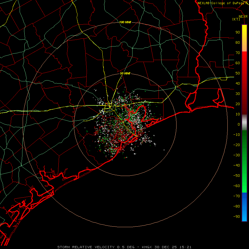Select the -50 knot scale label
This screenshot has width=249, height=249.
pyautogui.click(x=237, y=176)
